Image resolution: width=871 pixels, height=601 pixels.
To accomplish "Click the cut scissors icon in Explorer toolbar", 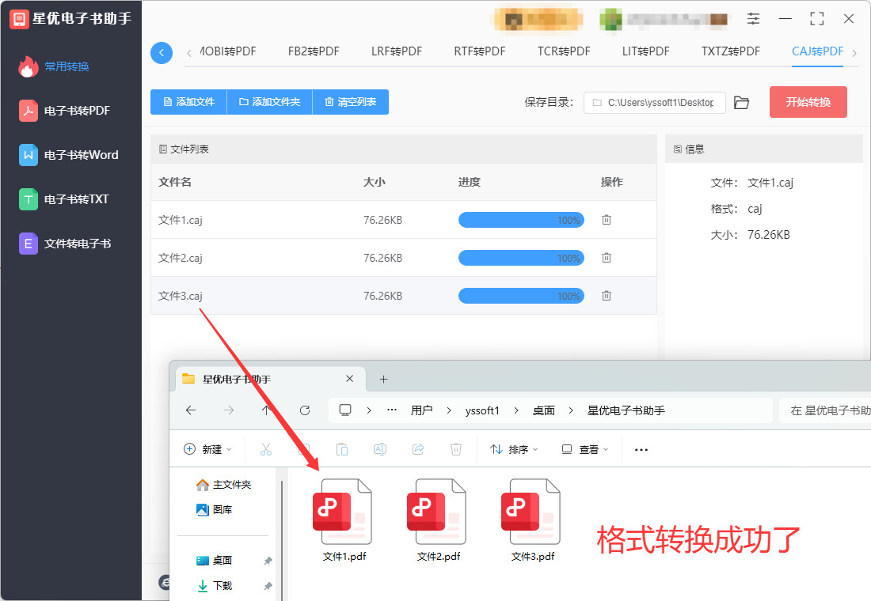I will [x=266, y=449].
